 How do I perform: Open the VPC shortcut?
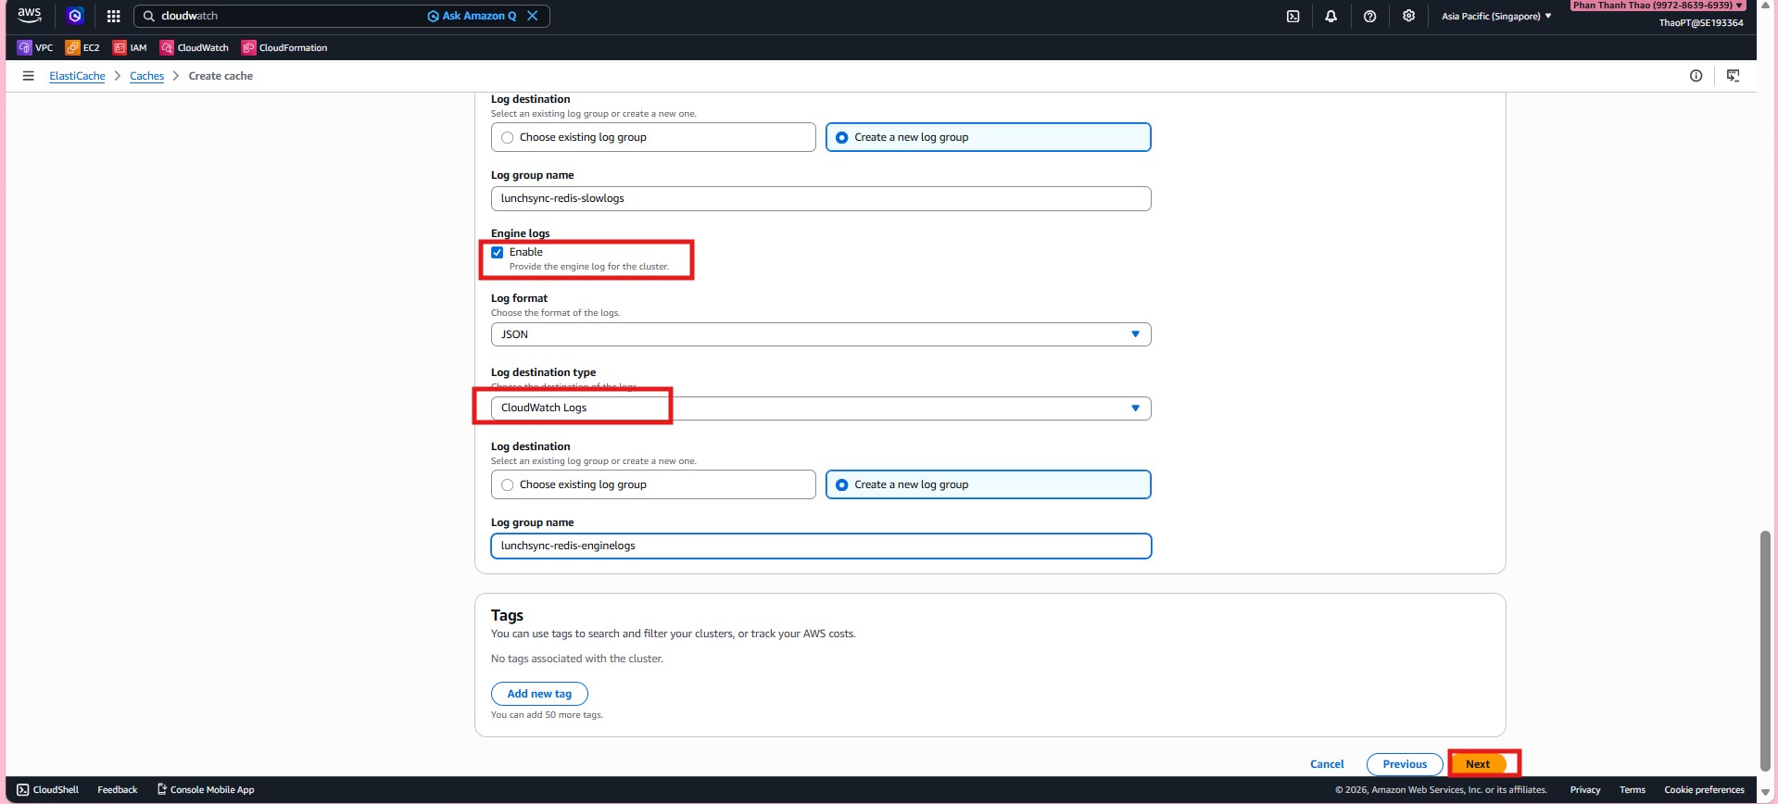click(35, 47)
